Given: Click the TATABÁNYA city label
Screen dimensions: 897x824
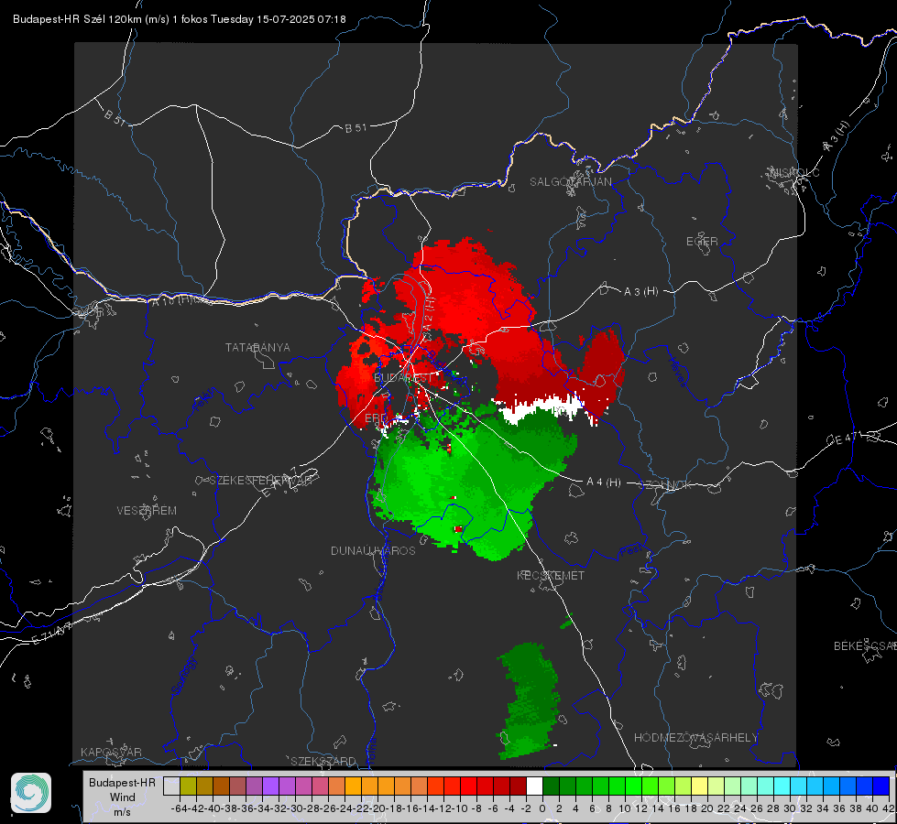Looking at the screenshot, I should click(x=257, y=347).
